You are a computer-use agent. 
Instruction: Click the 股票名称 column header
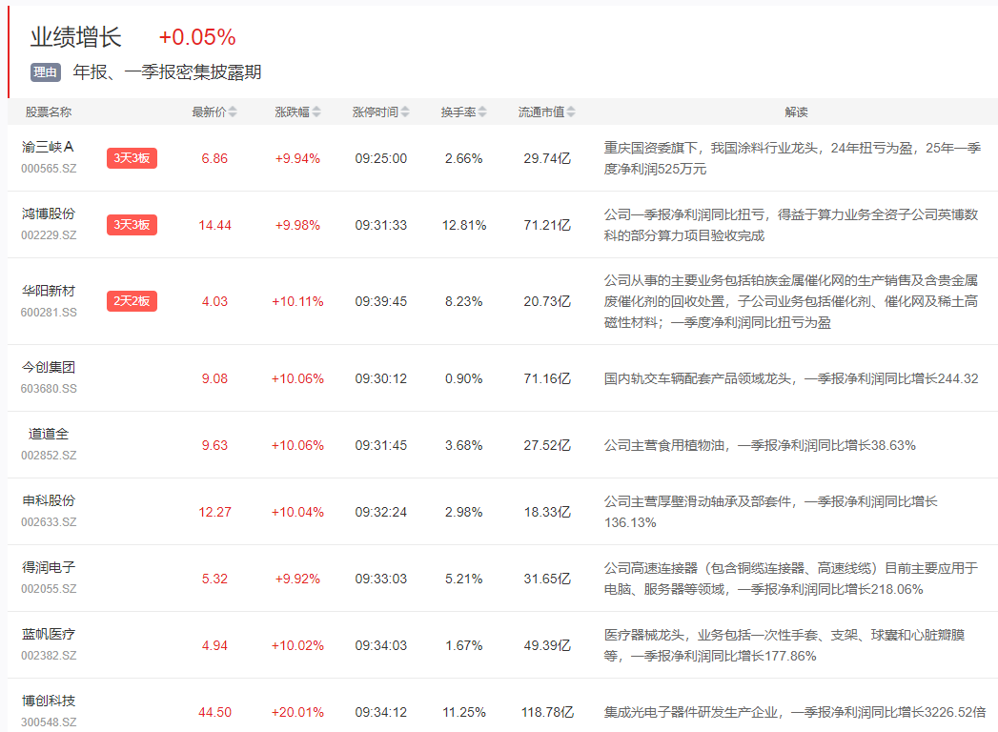point(49,112)
